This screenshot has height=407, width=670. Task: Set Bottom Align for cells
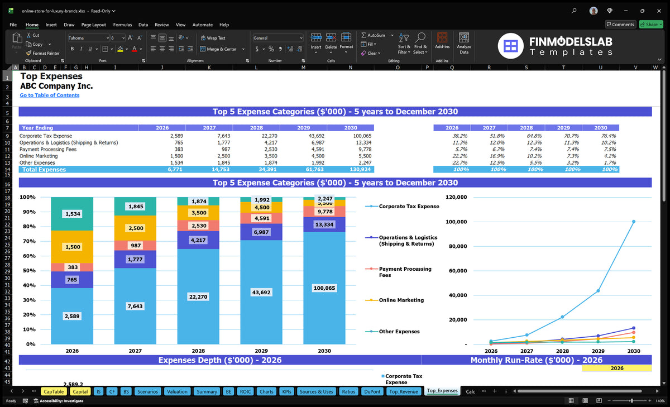171,38
